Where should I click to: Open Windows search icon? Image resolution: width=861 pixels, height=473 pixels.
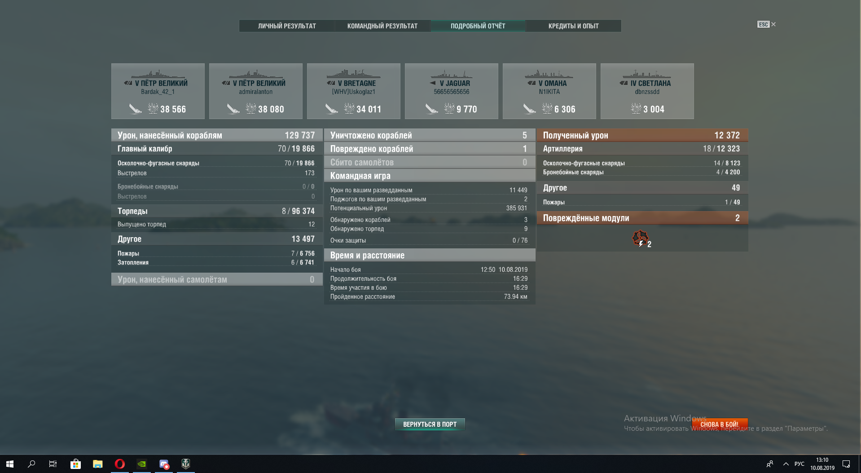(x=31, y=464)
